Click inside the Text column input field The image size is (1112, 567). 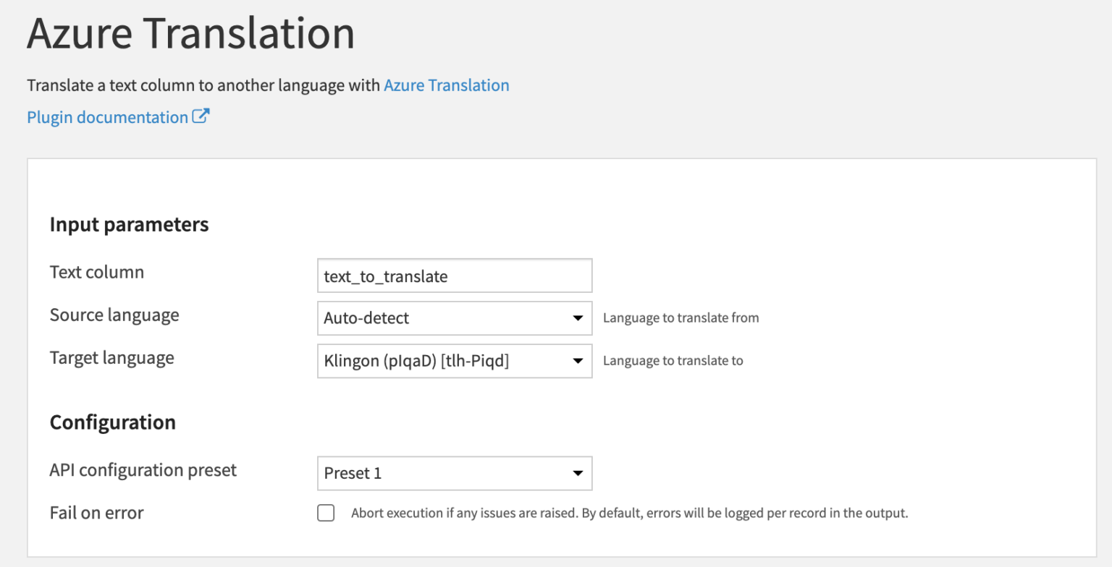[455, 276]
